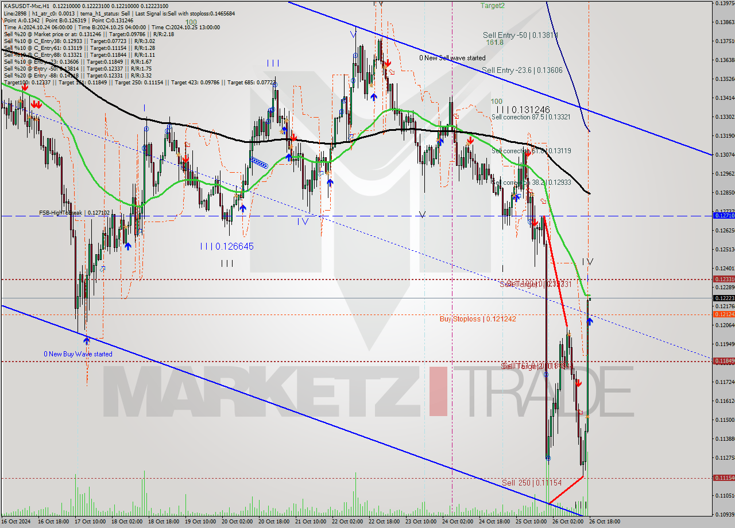Click the 'Target100: 0.12337' targets line
The height and width of the screenshot is (528, 735).
tap(141, 82)
